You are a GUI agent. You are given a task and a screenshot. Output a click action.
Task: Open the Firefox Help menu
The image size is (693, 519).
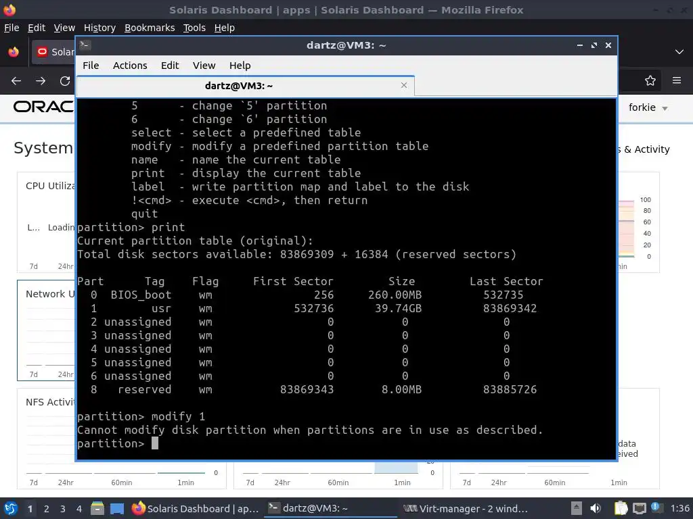pos(225,28)
